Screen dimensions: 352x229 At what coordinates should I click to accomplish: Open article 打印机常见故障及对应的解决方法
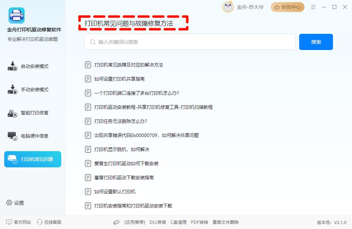(x=128, y=65)
